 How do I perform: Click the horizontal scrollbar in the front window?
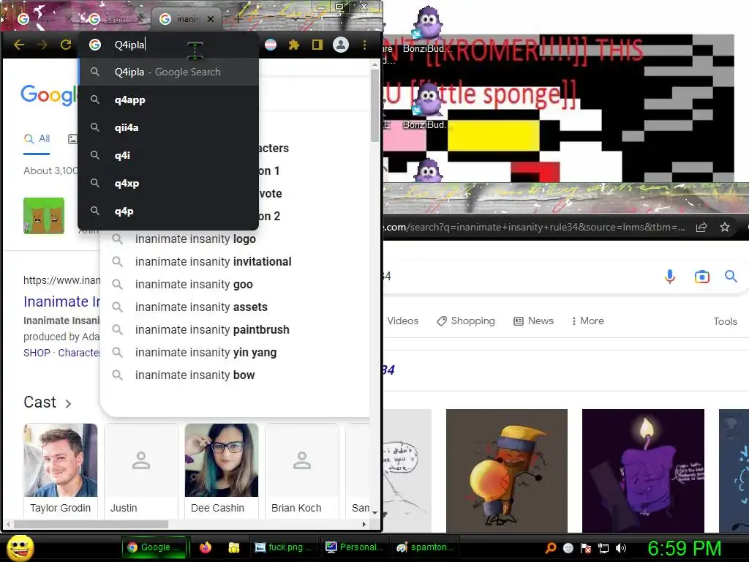coord(91,524)
